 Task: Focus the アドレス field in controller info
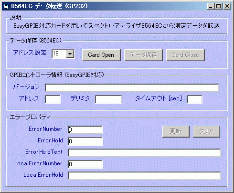[53, 99]
